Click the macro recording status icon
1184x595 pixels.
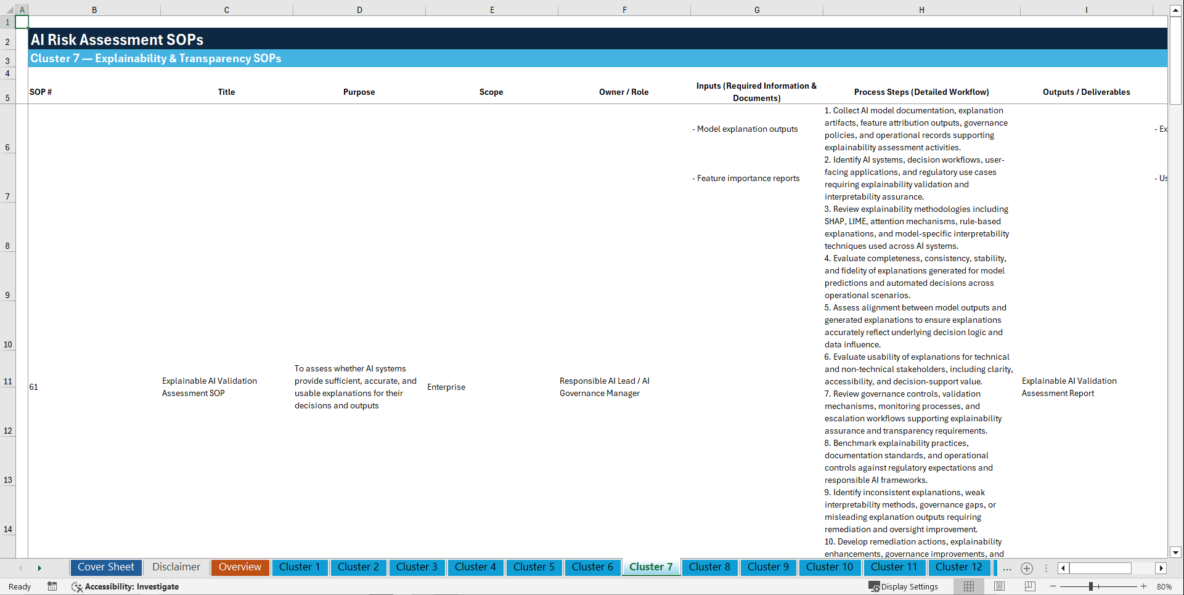(52, 586)
